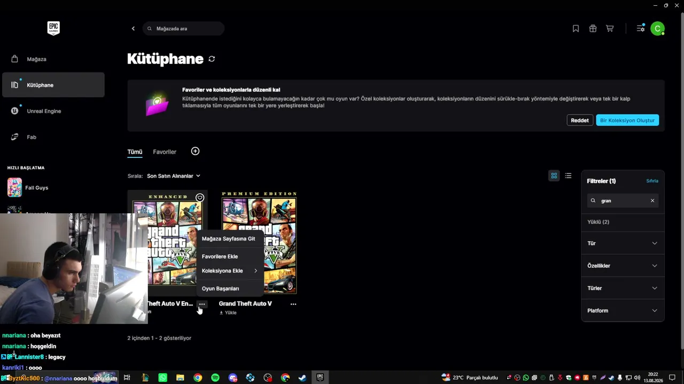Open Discord from the taskbar
Image resolution: width=684 pixels, height=384 pixels.
(x=232, y=378)
